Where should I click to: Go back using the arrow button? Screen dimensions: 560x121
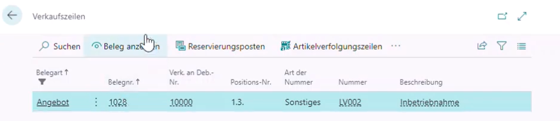tap(12, 15)
